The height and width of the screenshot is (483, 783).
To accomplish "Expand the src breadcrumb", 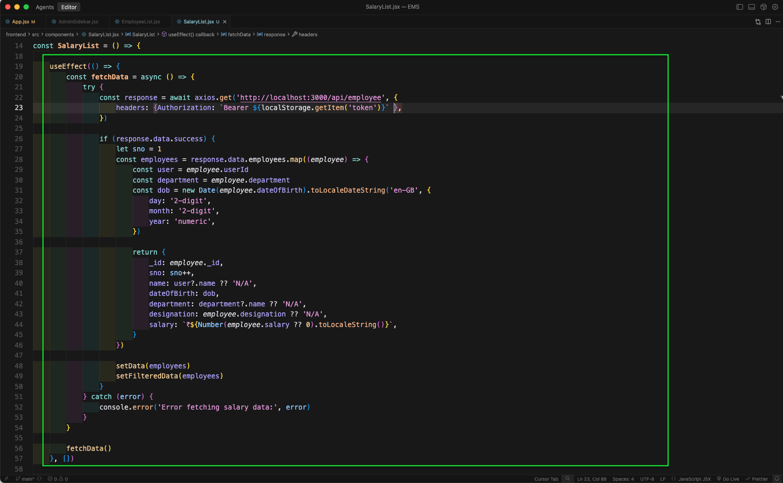I will click(36, 34).
